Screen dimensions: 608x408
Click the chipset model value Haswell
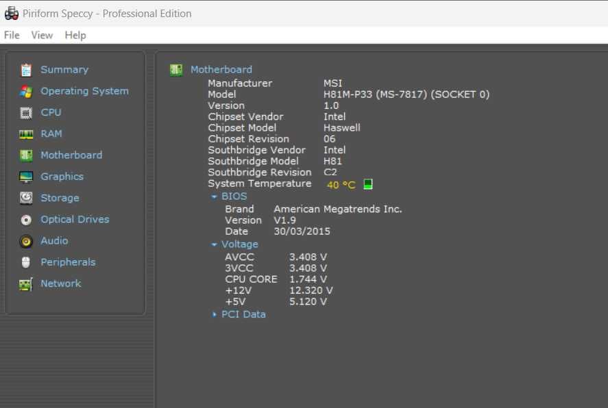click(x=341, y=128)
